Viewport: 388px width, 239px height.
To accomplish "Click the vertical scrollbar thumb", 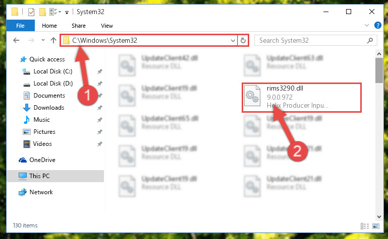I will tap(379, 70).
